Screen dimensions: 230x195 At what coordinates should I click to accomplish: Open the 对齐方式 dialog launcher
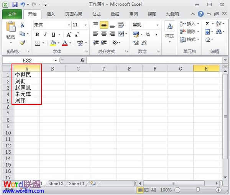point(127,51)
